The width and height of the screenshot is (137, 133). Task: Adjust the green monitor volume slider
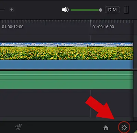(86, 10)
